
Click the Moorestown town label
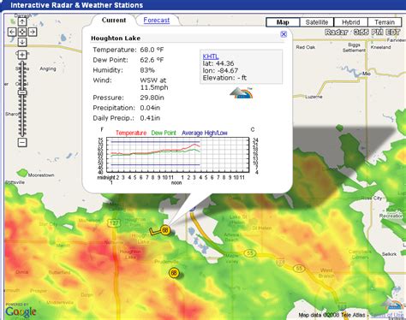tap(41, 175)
